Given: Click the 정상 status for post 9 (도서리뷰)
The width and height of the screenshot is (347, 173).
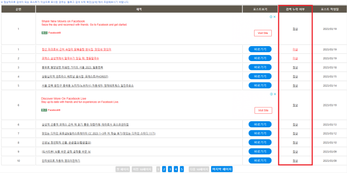Looking at the screenshot, I should click(x=295, y=152).
